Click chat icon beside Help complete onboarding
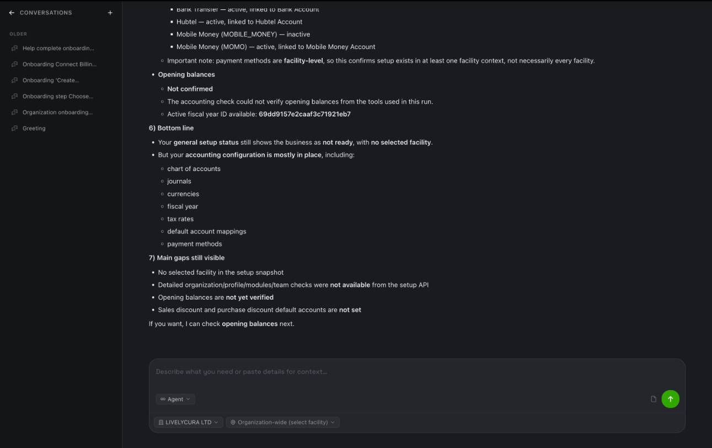The width and height of the screenshot is (712, 448). pyautogui.click(x=15, y=48)
